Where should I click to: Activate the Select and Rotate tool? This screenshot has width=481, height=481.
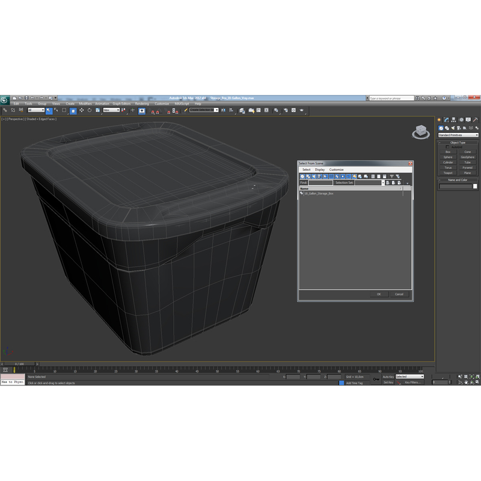coord(90,110)
